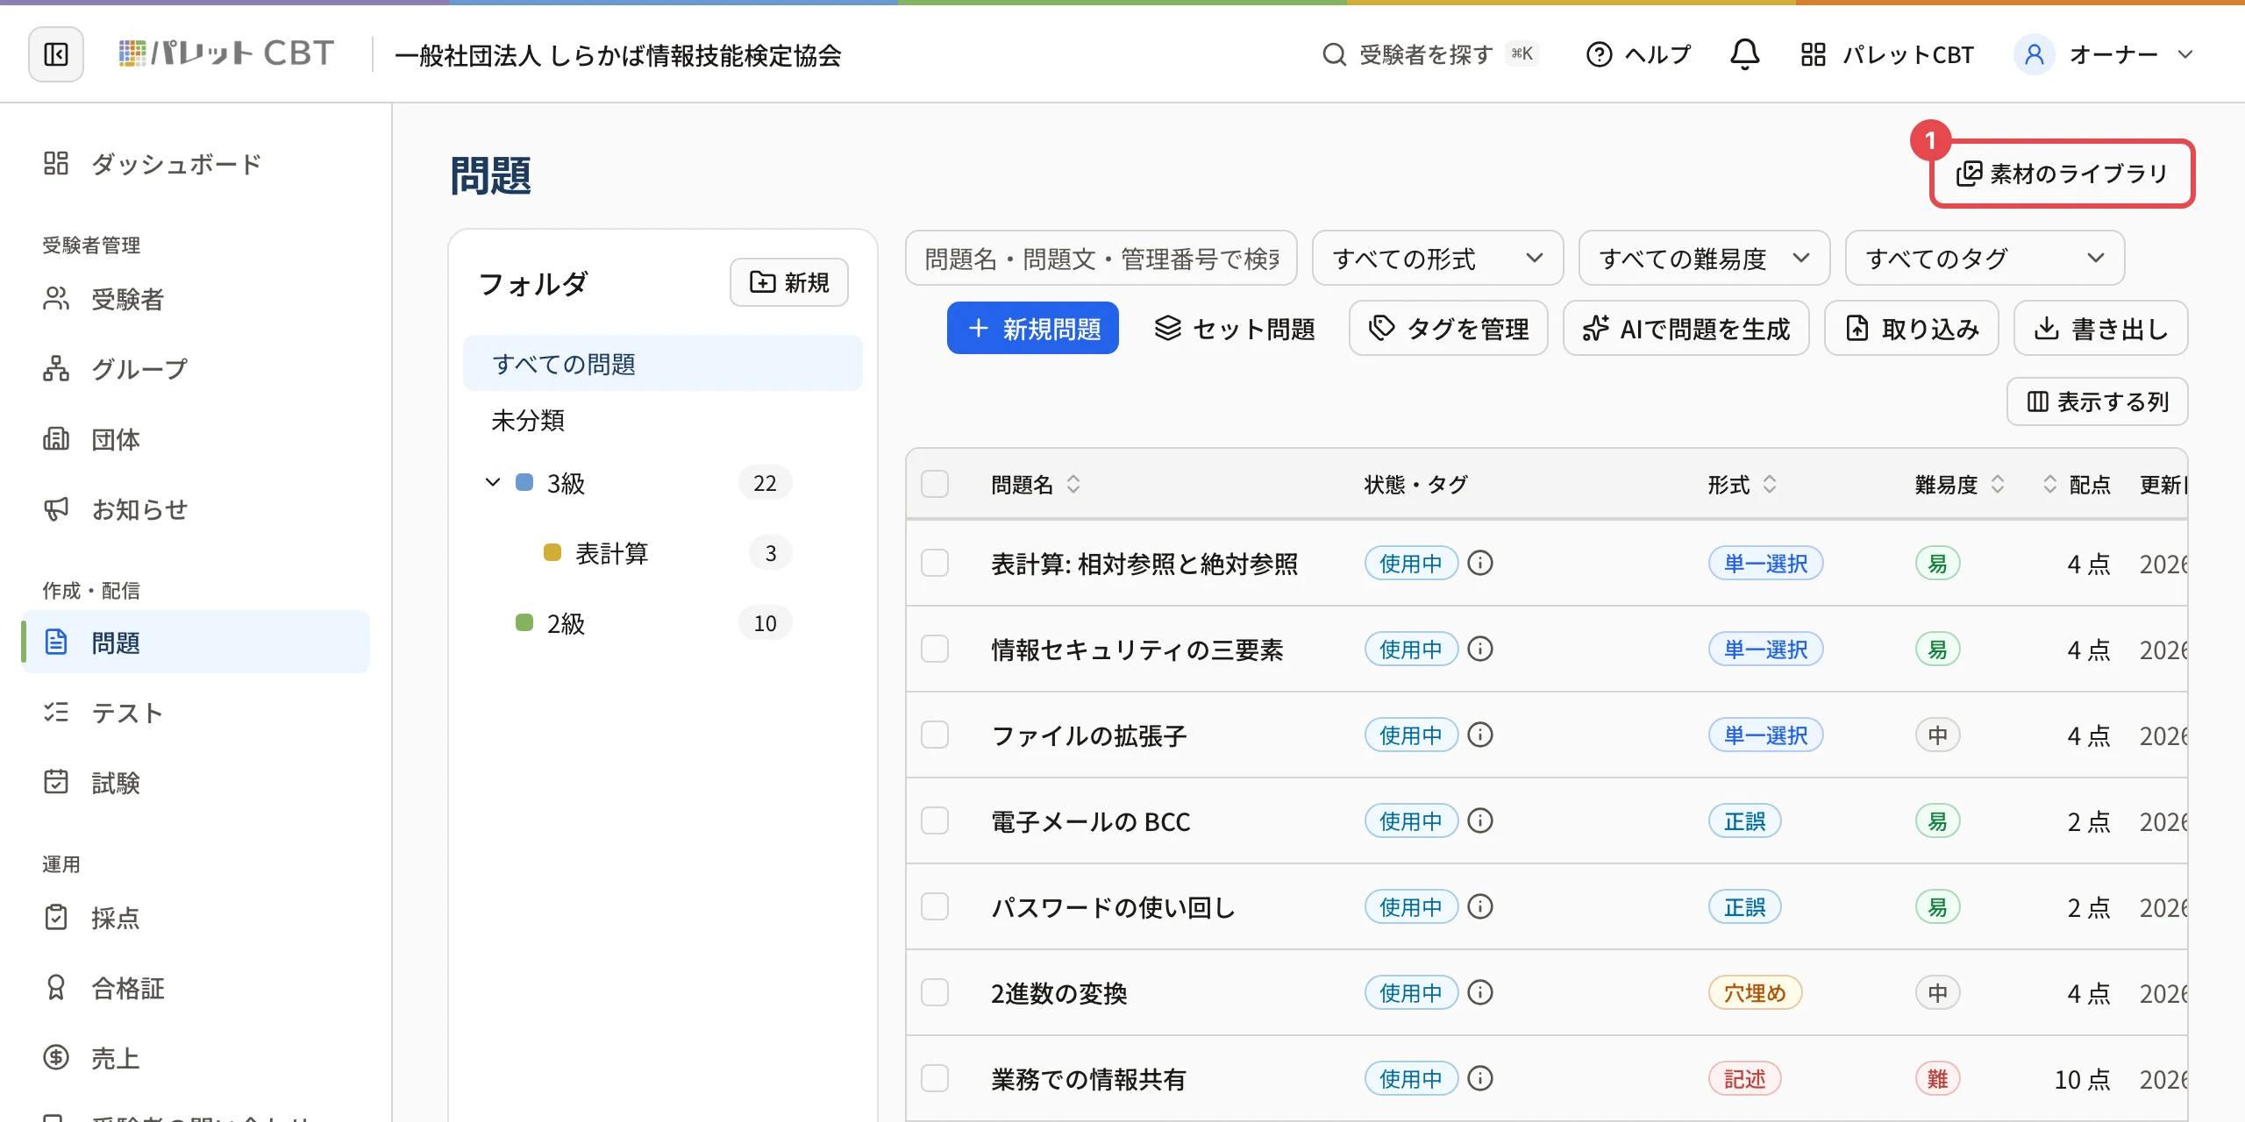The image size is (2245, 1122).
Task: Click info icon in ファイルの拡張子 row
Action: (1480, 735)
